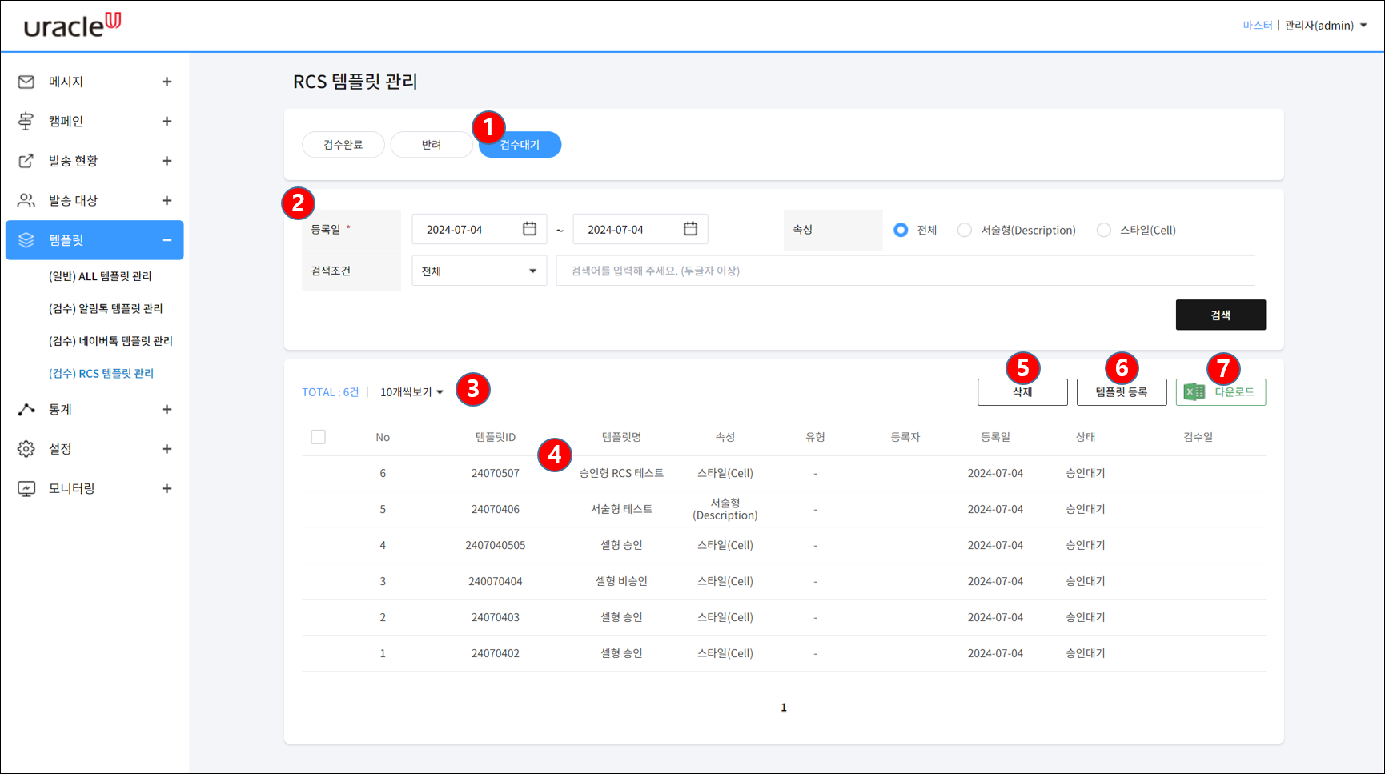Open the 검색조건 전체 dropdown
Screen dimensions: 1385x774
(479, 271)
